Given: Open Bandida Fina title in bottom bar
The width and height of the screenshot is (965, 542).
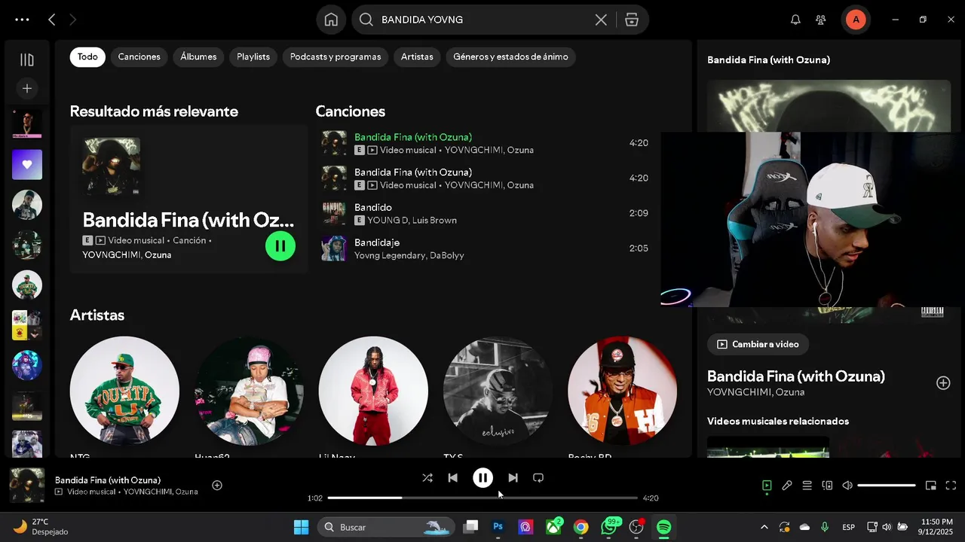Looking at the screenshot, I should tap(108, 480).
